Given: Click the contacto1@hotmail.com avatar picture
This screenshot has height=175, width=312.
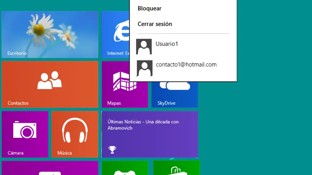Looking at the screenshot, I should click(x=145, y=68).
